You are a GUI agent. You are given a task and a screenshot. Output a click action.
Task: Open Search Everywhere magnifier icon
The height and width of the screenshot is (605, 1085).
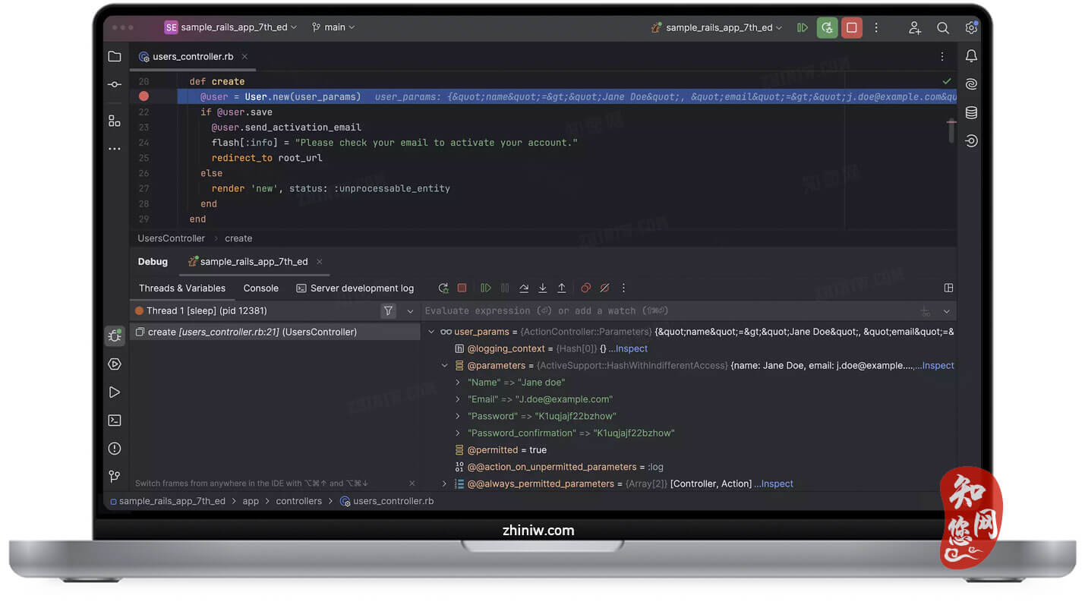tap(943, 27)
